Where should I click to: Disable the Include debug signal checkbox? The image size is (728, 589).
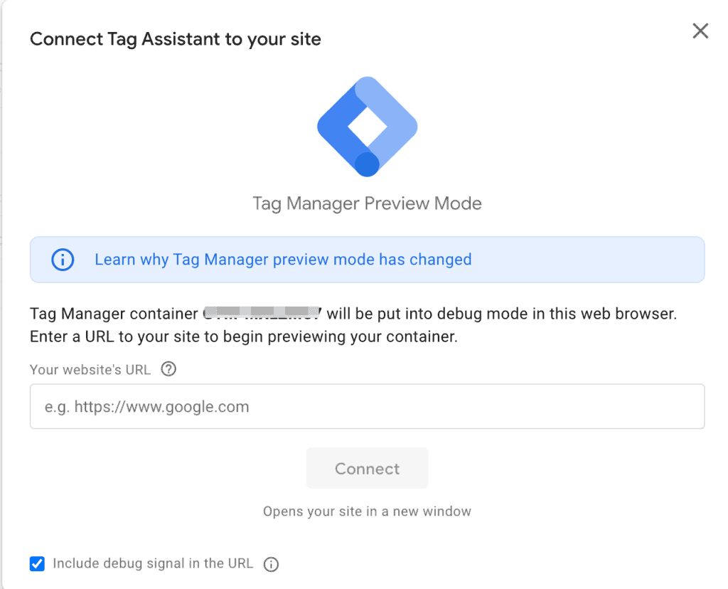(37, 563)
